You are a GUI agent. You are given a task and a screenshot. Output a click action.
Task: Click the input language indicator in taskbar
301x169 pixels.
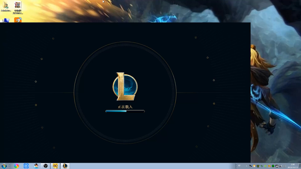pyautogui.click(x=239, y=166)
